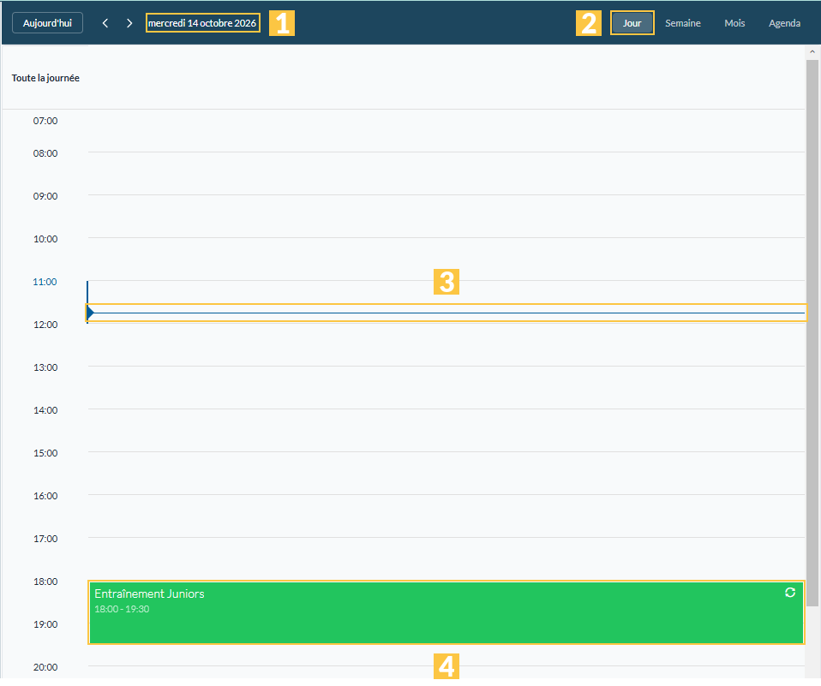Click the Aujourd'hui button
The image size is (821, 686).
click(x=47, y=23)
